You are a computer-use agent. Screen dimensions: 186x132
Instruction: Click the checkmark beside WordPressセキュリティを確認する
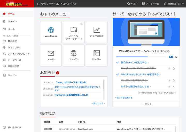[118, 75]
